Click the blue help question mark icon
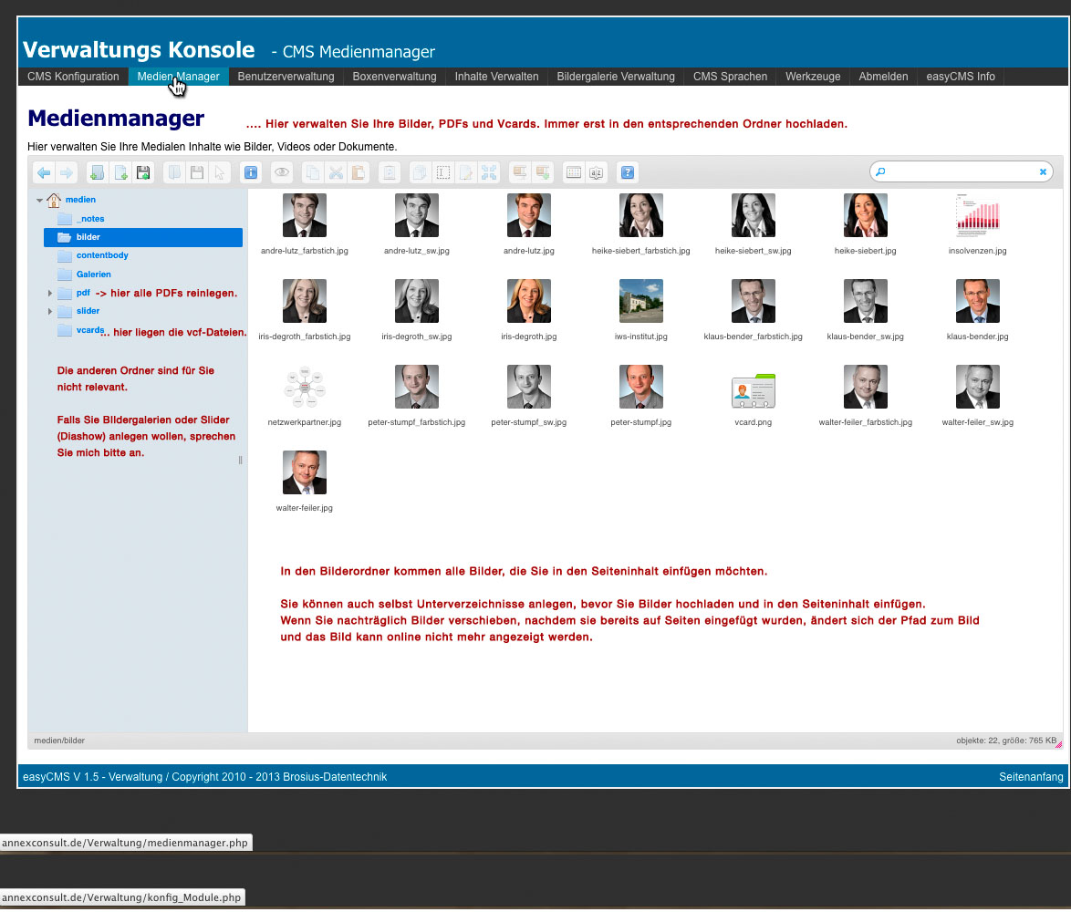Viewport: 1071px width, 912px height. click(627, 171)
